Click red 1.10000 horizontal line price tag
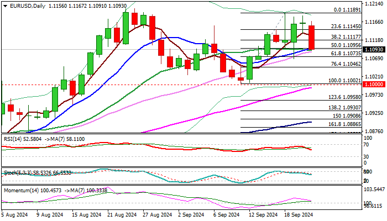Screen dimensions: 387x221 pyautogui.click(x=374, y=85)
